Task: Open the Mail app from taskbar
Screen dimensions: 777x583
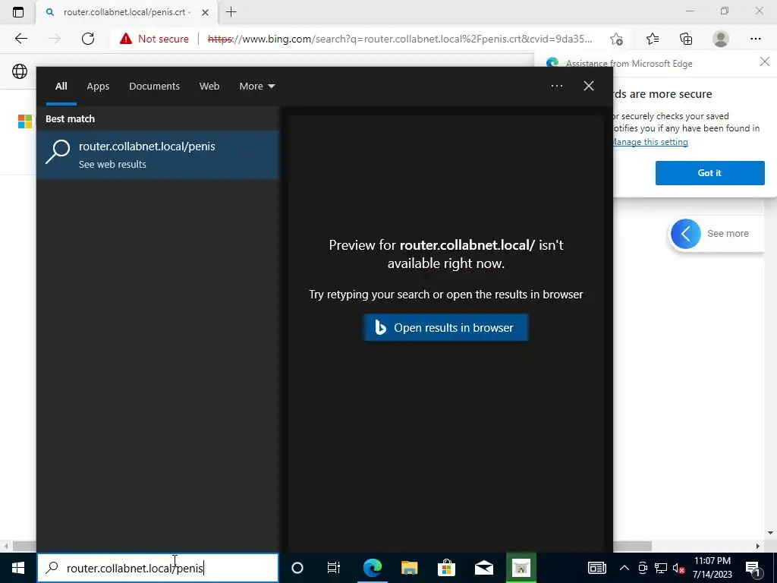Action: click(x=483, y=568)
